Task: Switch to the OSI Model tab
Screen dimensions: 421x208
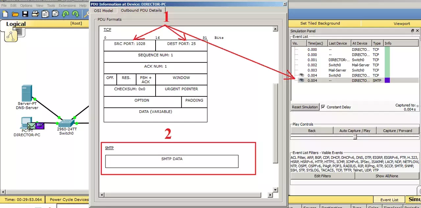Action: [104, 11]
